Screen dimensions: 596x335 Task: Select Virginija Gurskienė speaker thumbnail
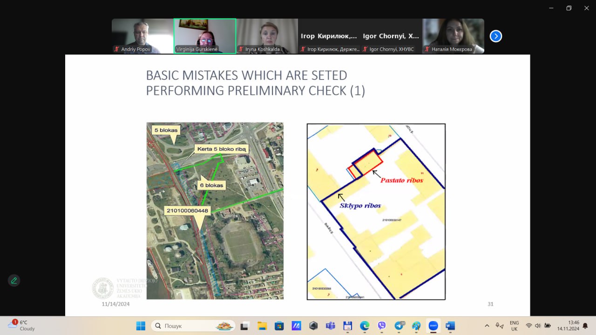[x=205, y=36]
